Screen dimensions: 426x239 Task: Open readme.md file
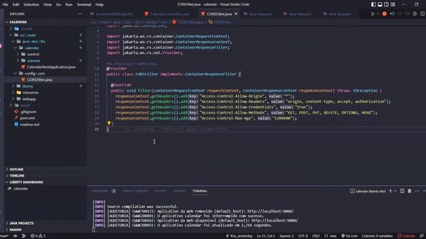coord(29,124)
